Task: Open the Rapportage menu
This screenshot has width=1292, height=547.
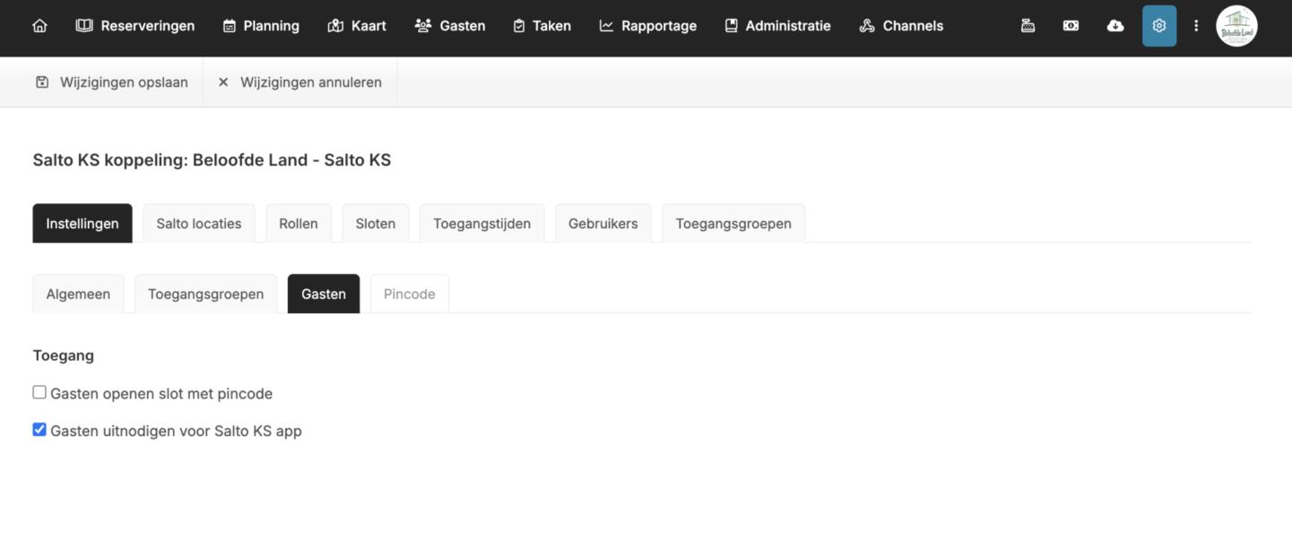Action: (647, 26)
